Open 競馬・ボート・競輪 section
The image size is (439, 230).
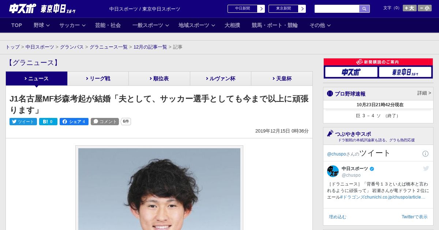(275, 25)
